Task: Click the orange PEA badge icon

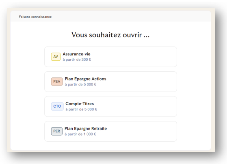Action: click(57, 81)
